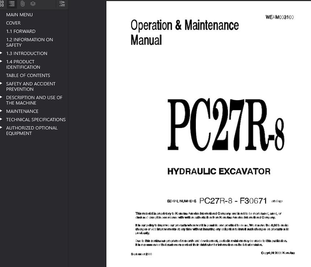Expand DESCRIPTION AND USE OF THE MACHINE
Screen dimensions: 311x267
1,97
